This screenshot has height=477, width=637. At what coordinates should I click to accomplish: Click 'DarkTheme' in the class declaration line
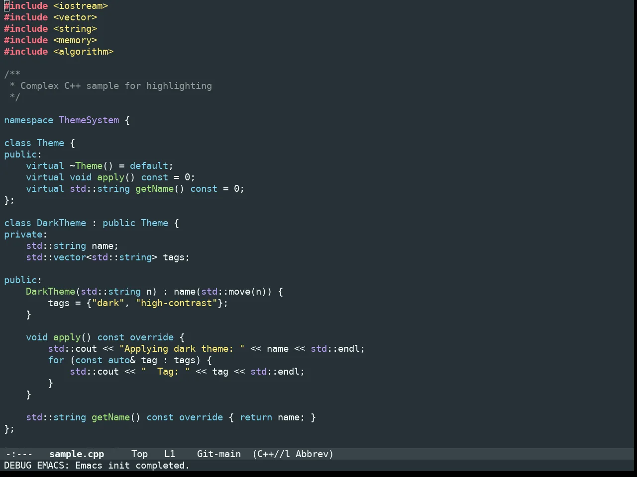coord(61,223)
